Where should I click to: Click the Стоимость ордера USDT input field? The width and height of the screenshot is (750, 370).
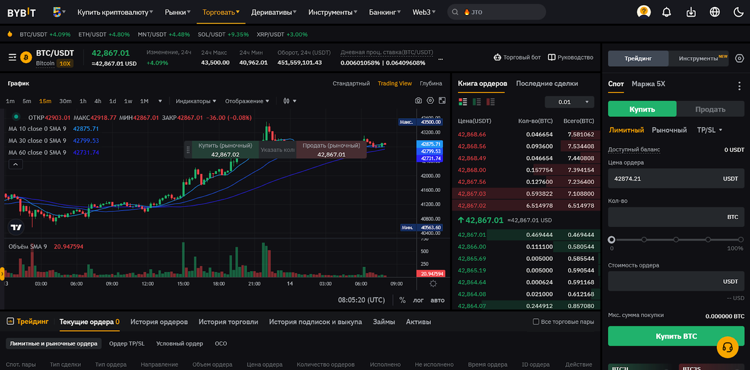pyautogui.click(x=676, y=281)
